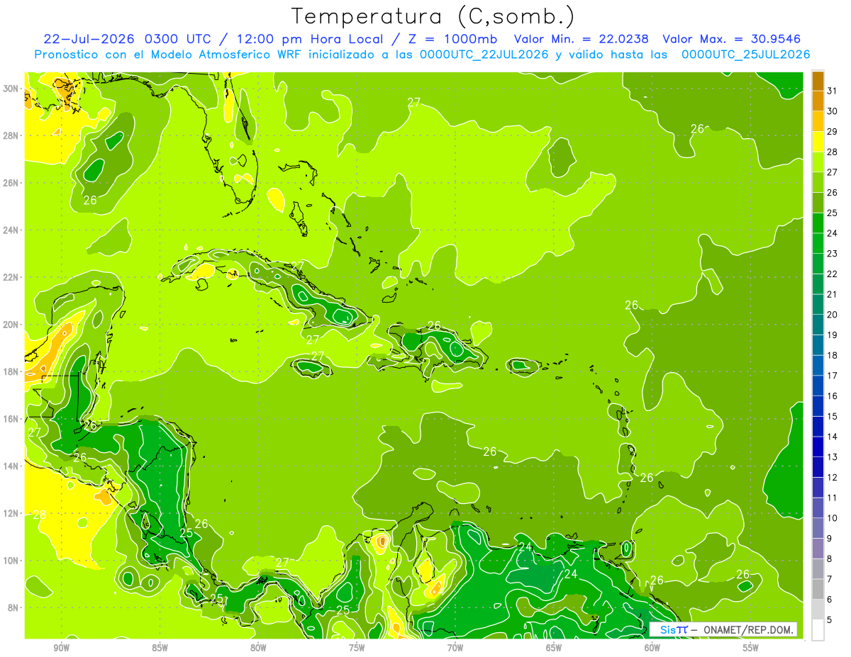This screenshot has width=851, height=657.
Task: Select the "14N" latitude axis label
Action: point(11,466)
